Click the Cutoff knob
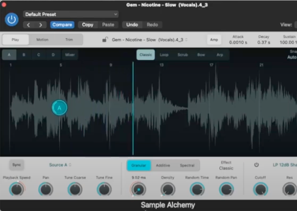 point(261,189)
